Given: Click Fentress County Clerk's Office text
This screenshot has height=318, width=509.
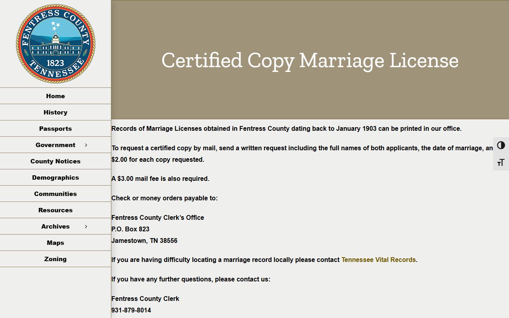Looking at the screenshot, I should coord(157,217).
